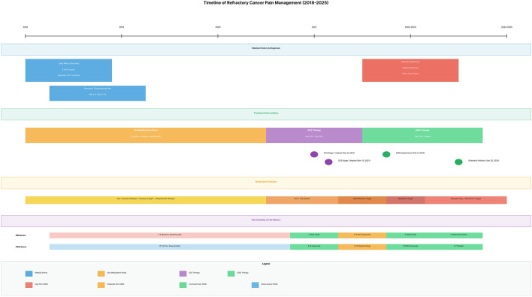Select the green IDDS Therapy bar
532x297 pixels.
pos(422,135)
